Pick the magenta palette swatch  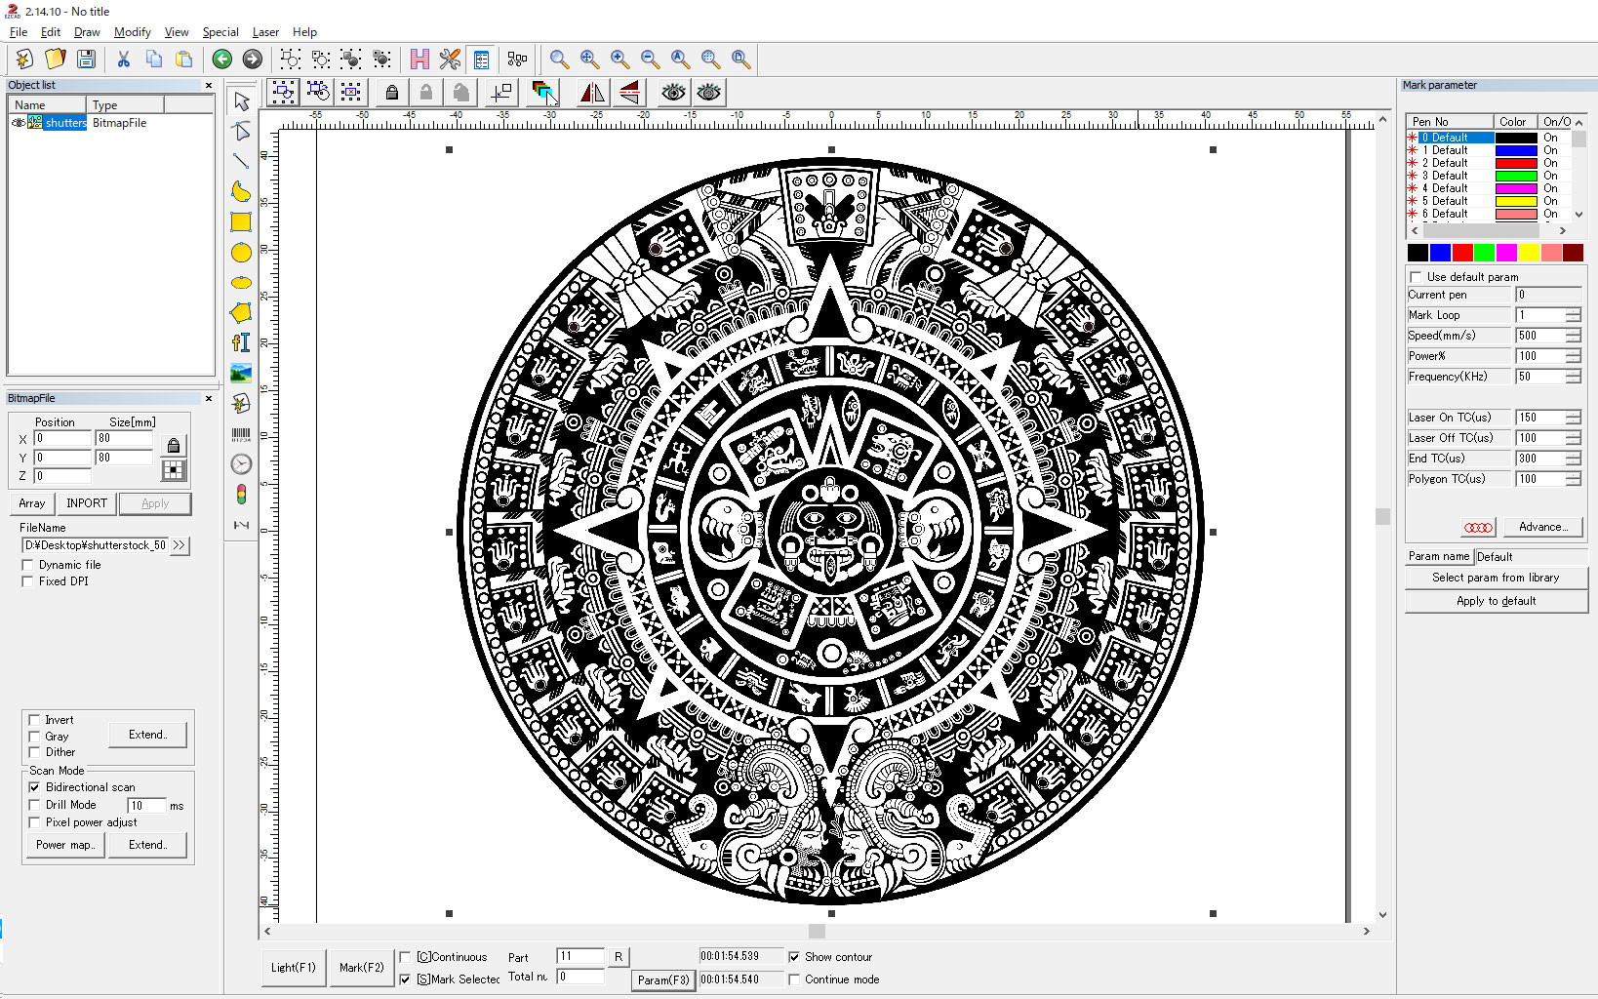pos(1506,253)
